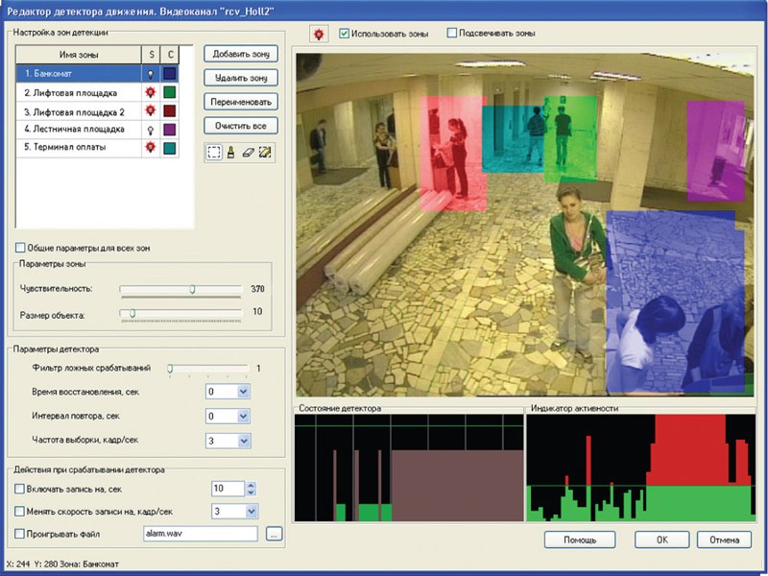
Task: Open Частота выборки frame rate dropdown
Action: pos(243,441)
